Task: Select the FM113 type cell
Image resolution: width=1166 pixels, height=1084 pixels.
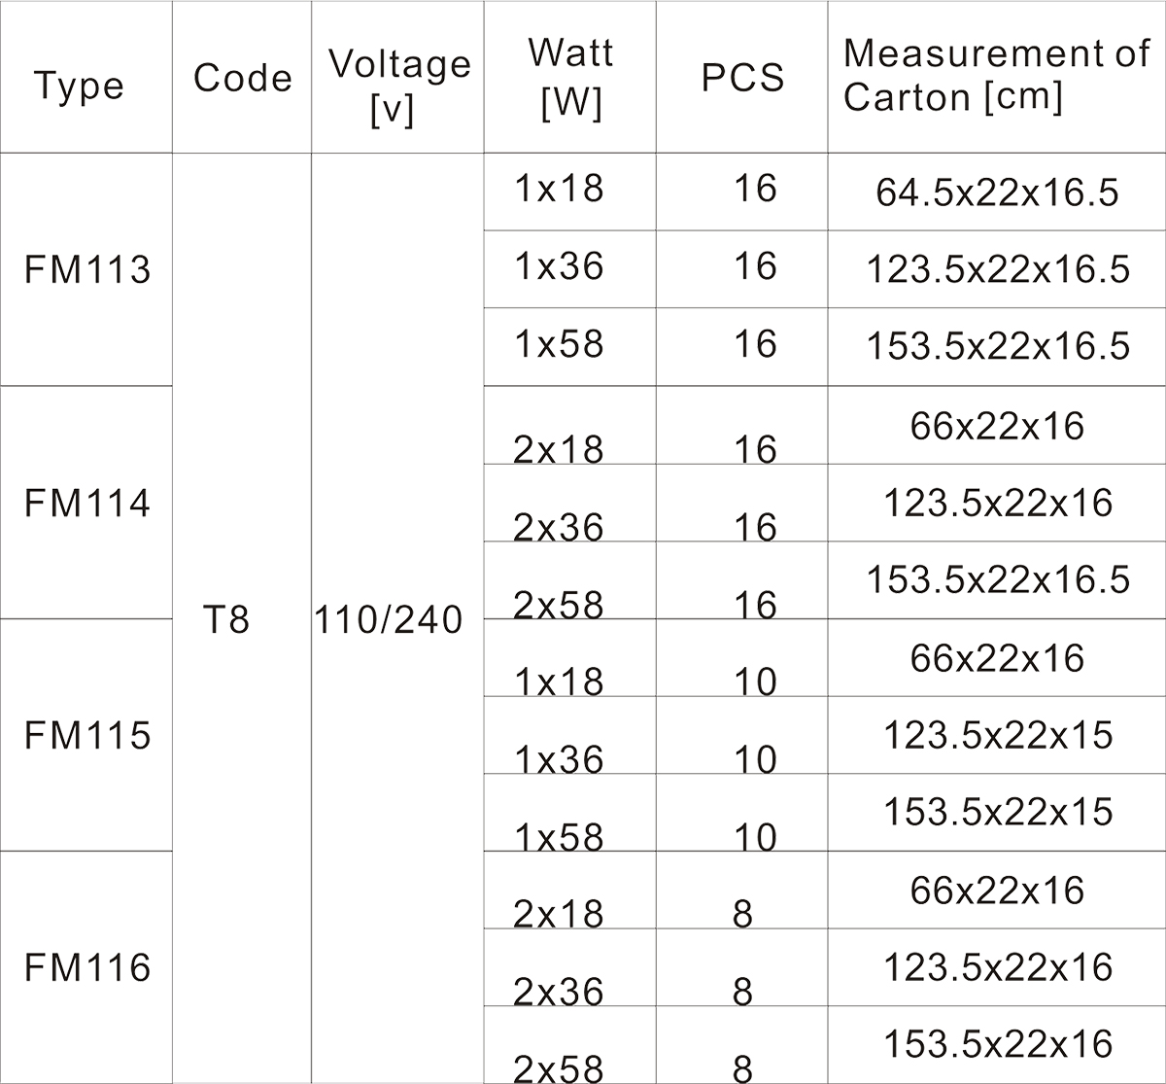Action: pyautogui.click(x=87, y=269)
